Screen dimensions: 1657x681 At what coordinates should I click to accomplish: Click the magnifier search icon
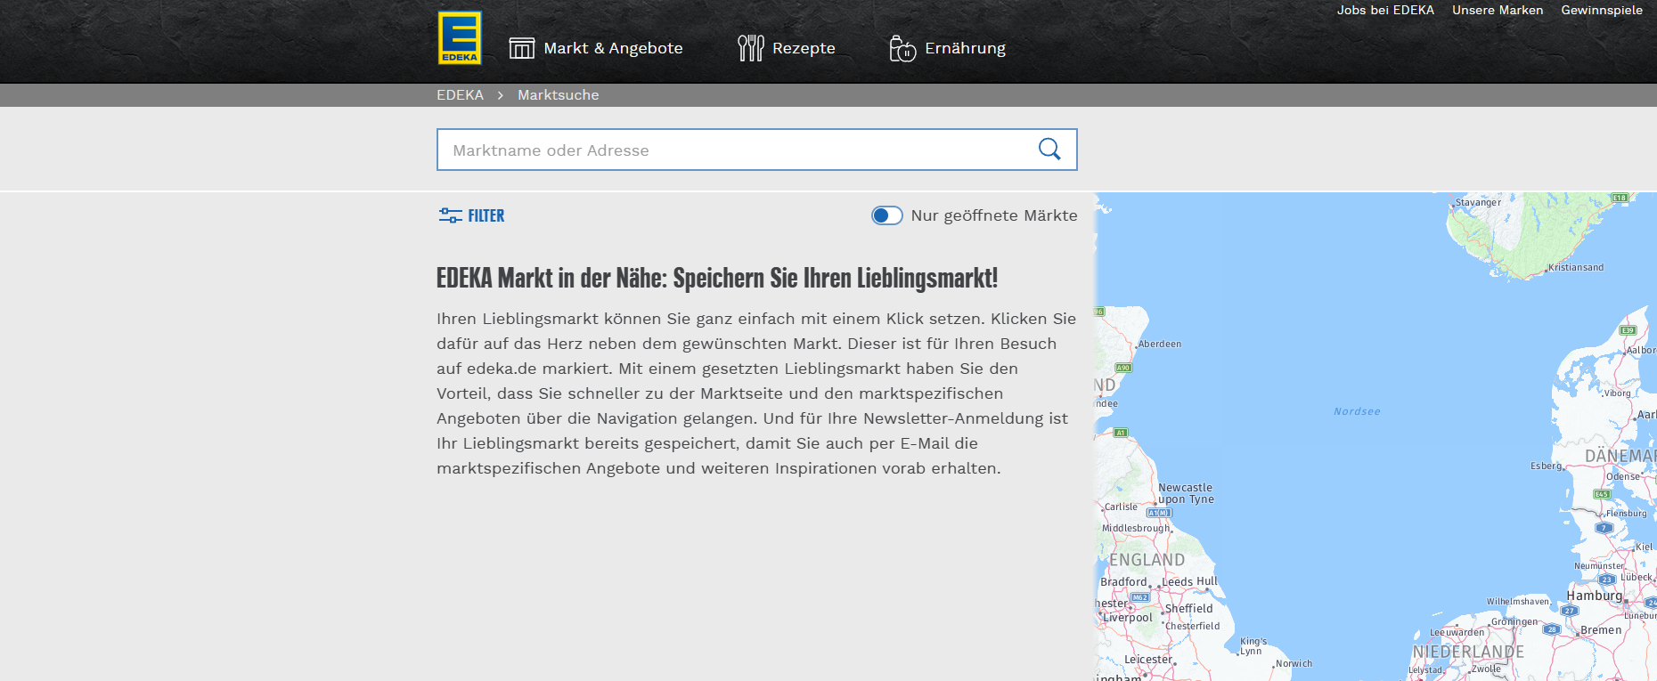[x=1049, y=150]
